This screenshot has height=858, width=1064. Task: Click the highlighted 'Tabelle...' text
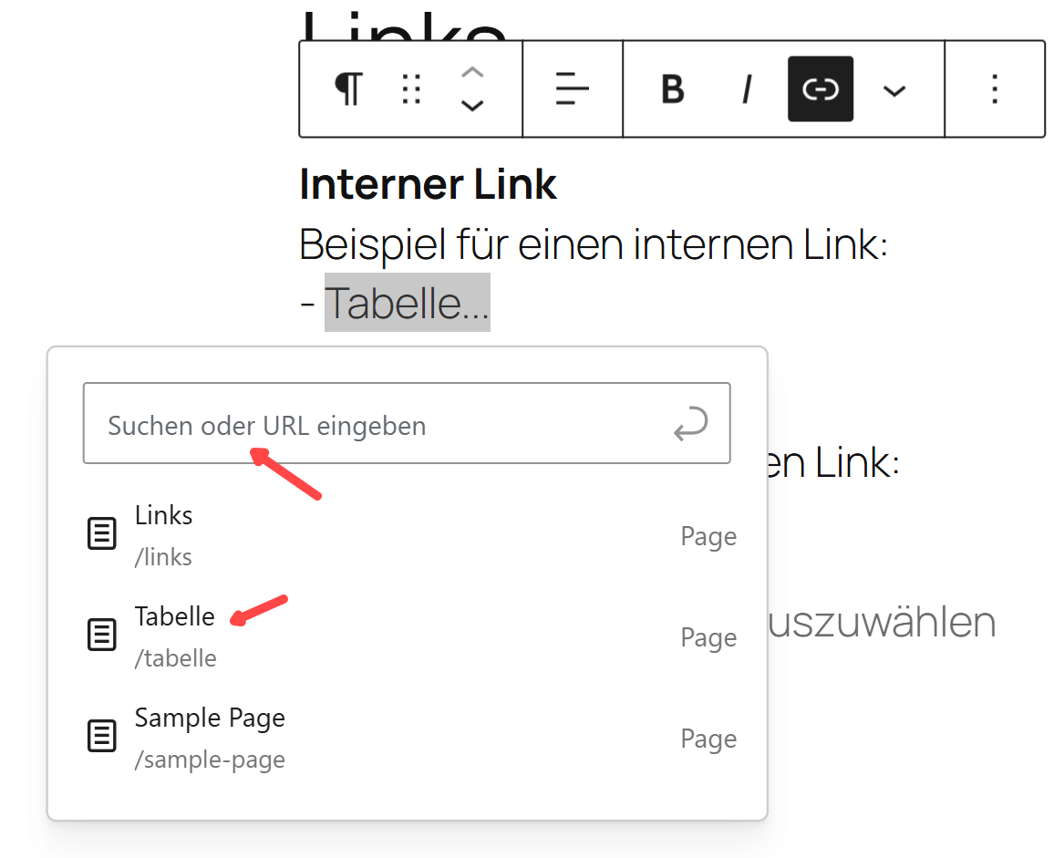(x=407, y=303)
